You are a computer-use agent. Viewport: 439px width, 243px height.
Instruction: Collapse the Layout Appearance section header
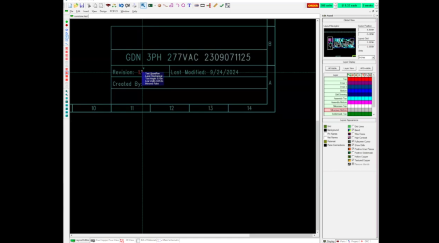[349, 120]
